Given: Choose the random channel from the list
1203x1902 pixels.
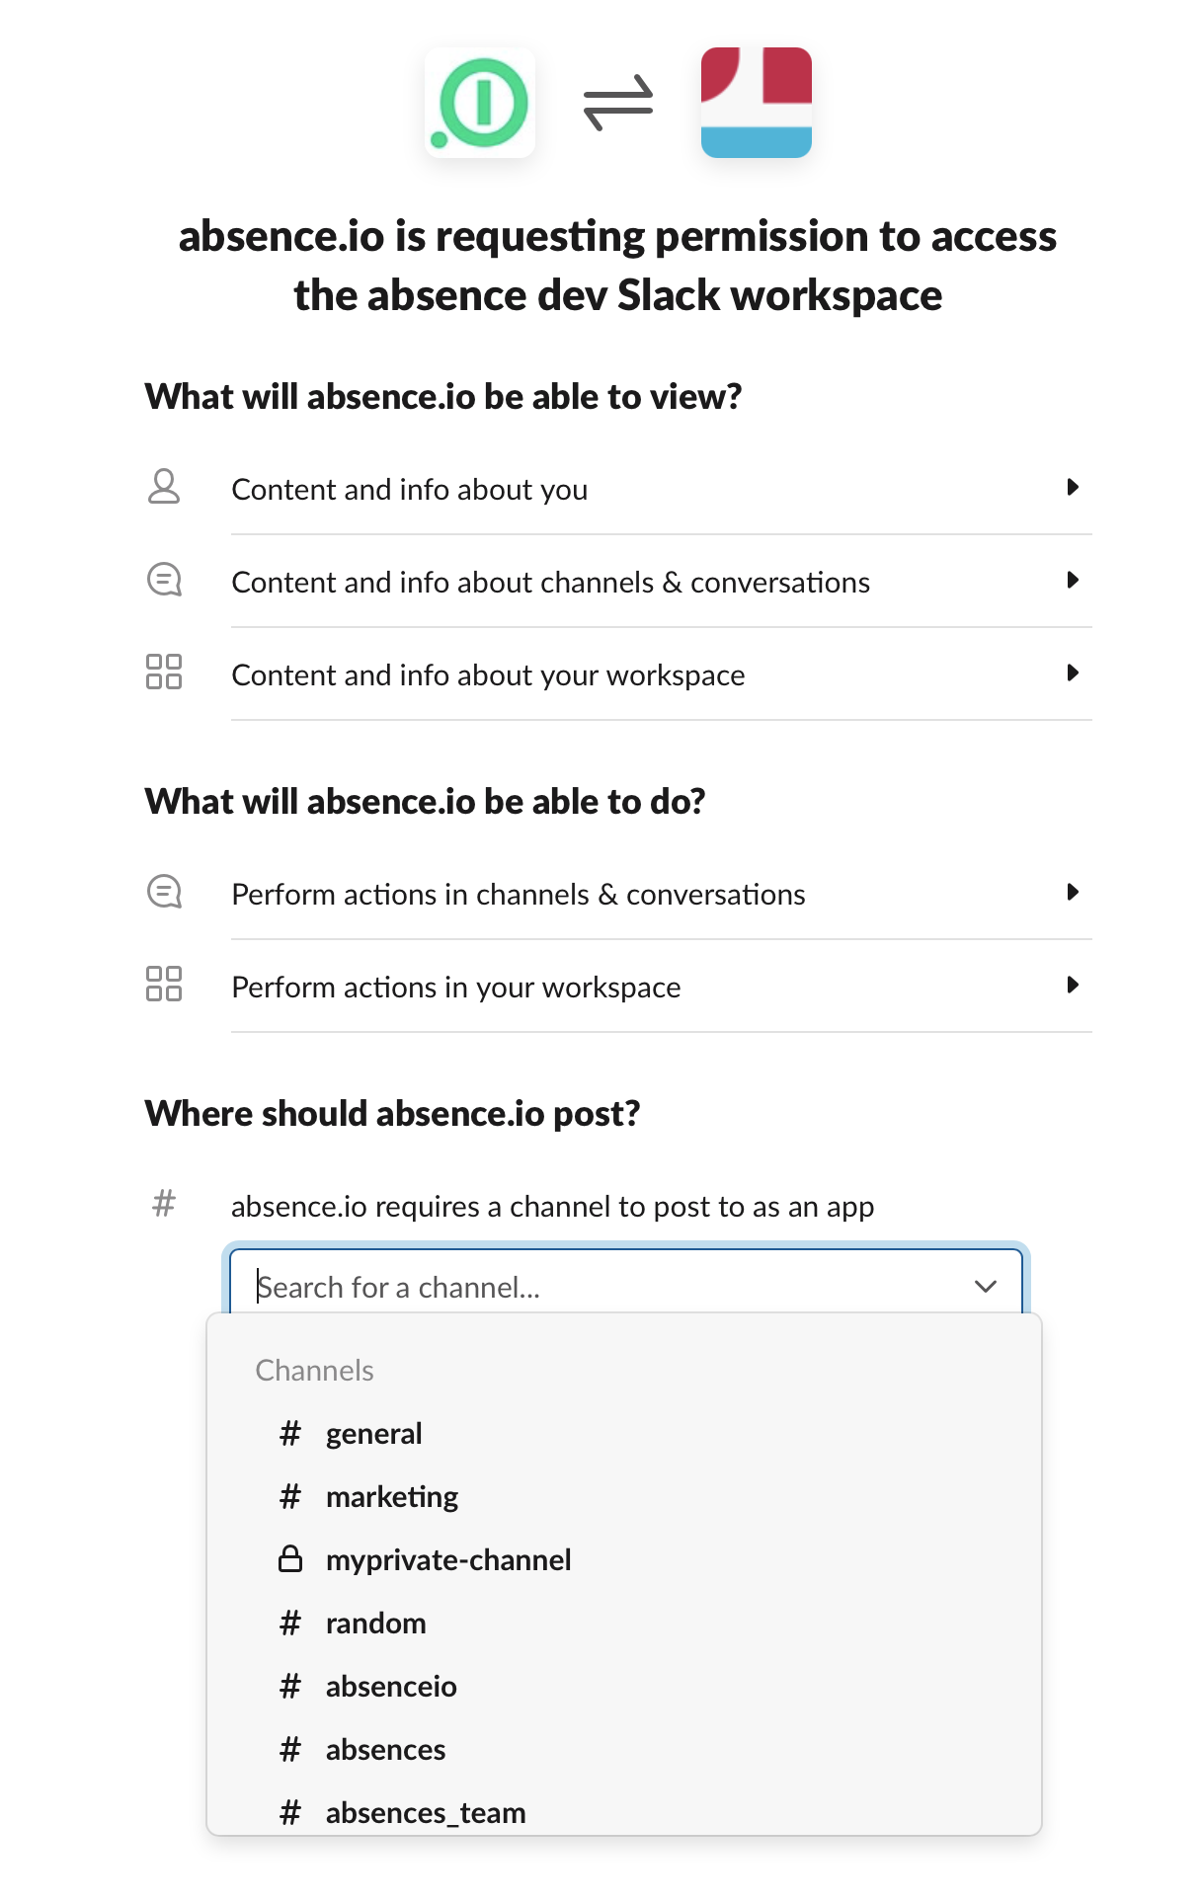Looking at the screenshot, I should click(x=376, y=1624).
